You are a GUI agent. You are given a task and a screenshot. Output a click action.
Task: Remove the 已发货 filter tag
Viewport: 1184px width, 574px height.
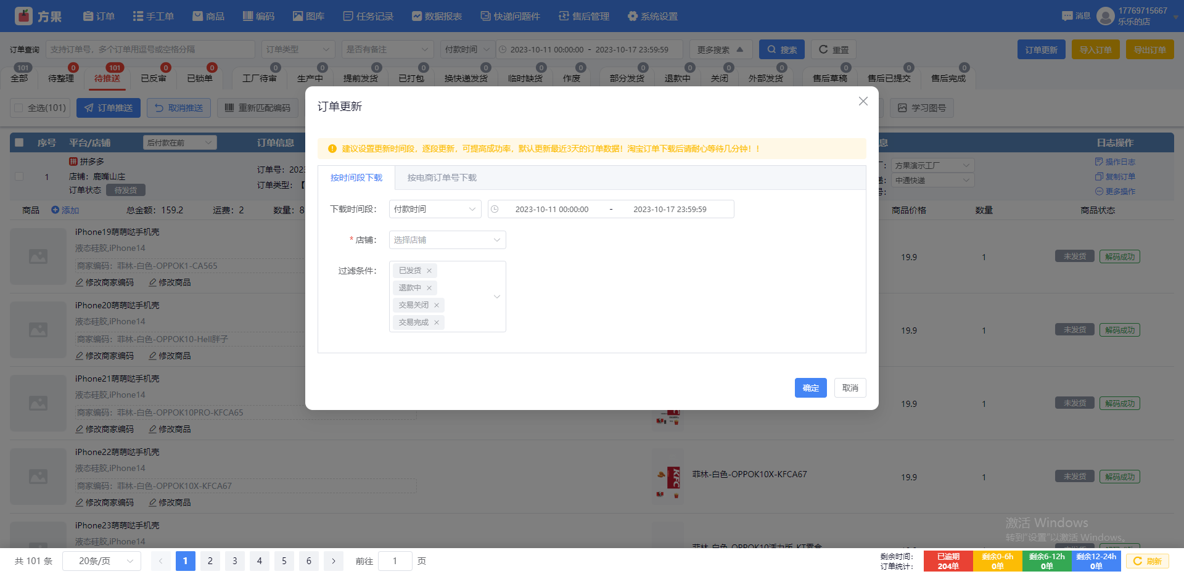tap(429, 271)
